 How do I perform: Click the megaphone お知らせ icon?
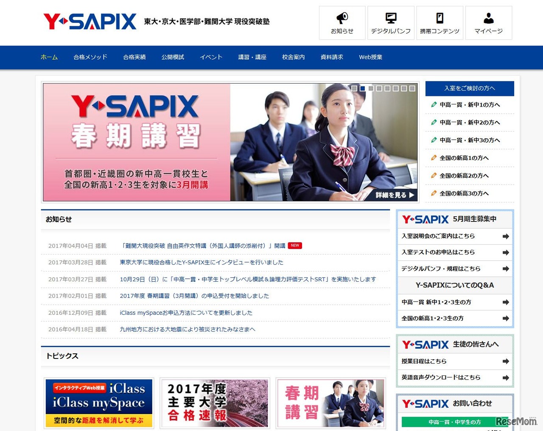(x=342, y=18)
